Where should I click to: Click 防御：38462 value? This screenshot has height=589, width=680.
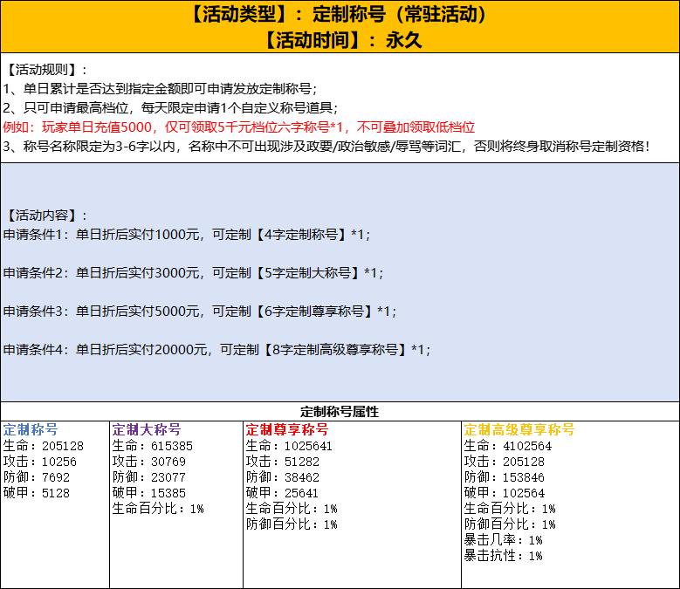pos(283,476)
